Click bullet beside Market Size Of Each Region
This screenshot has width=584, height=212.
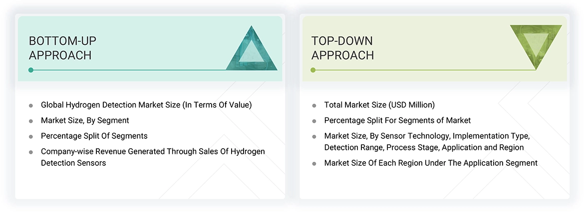(x=314, y=163)
